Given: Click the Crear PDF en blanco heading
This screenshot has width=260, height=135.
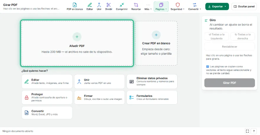Looking at the screenshot, I should pyautogui.click(x=156, y=43).
